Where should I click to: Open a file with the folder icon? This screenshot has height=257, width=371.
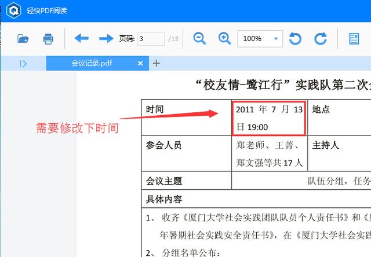pos(23,39)
